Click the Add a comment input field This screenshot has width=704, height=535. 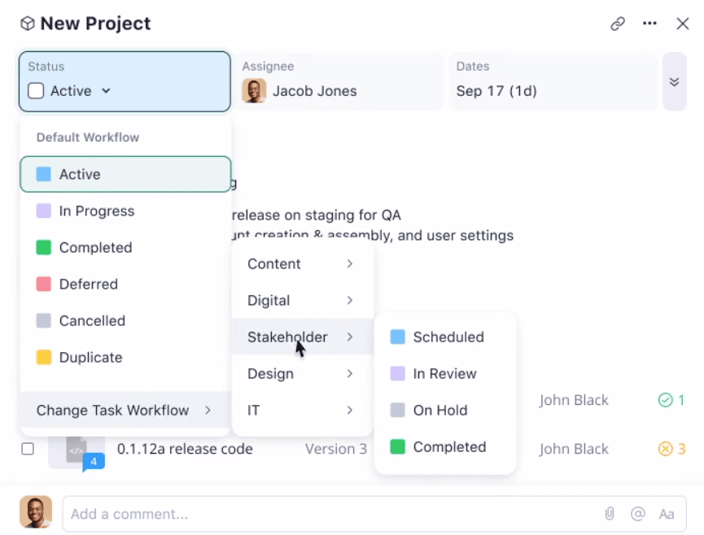click(x=244, y=513)
